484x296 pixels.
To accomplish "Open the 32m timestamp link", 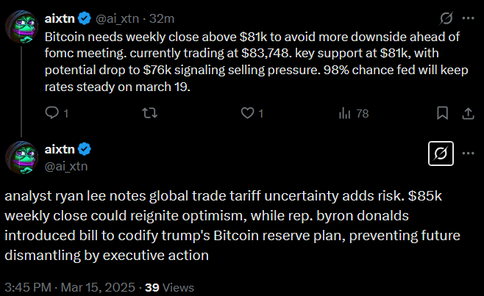I will pos(162,19).
